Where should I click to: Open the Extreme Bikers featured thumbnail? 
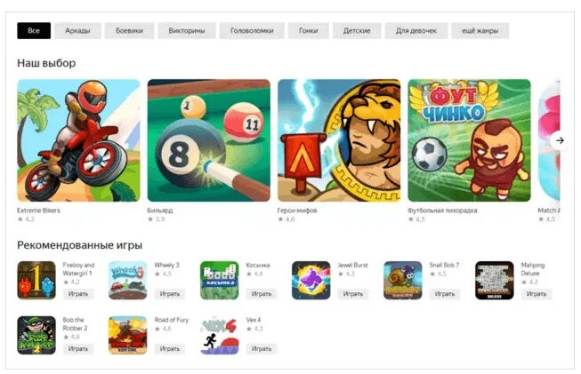tap(78, 140)
